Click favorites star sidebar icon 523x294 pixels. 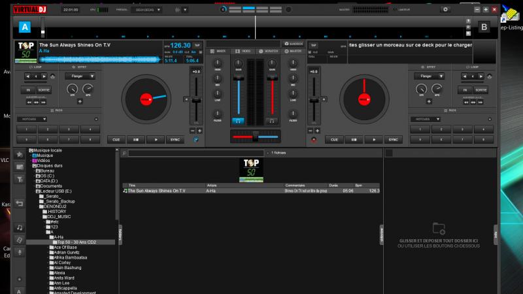point(20,154)
